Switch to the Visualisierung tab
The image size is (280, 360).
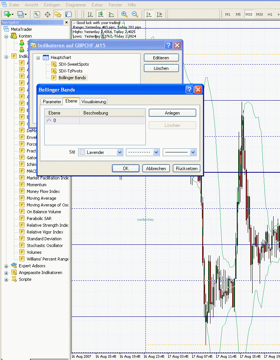[94, 101]
